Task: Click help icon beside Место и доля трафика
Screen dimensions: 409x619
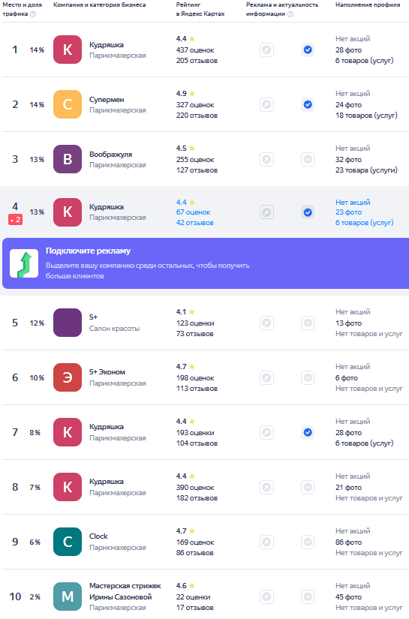Action: click(33, 14)
